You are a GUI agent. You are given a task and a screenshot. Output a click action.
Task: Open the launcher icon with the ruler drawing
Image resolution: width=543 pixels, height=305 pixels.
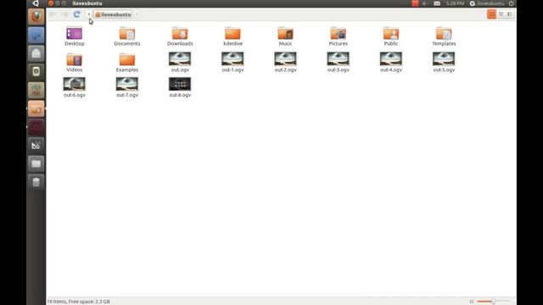coord(36,145)
